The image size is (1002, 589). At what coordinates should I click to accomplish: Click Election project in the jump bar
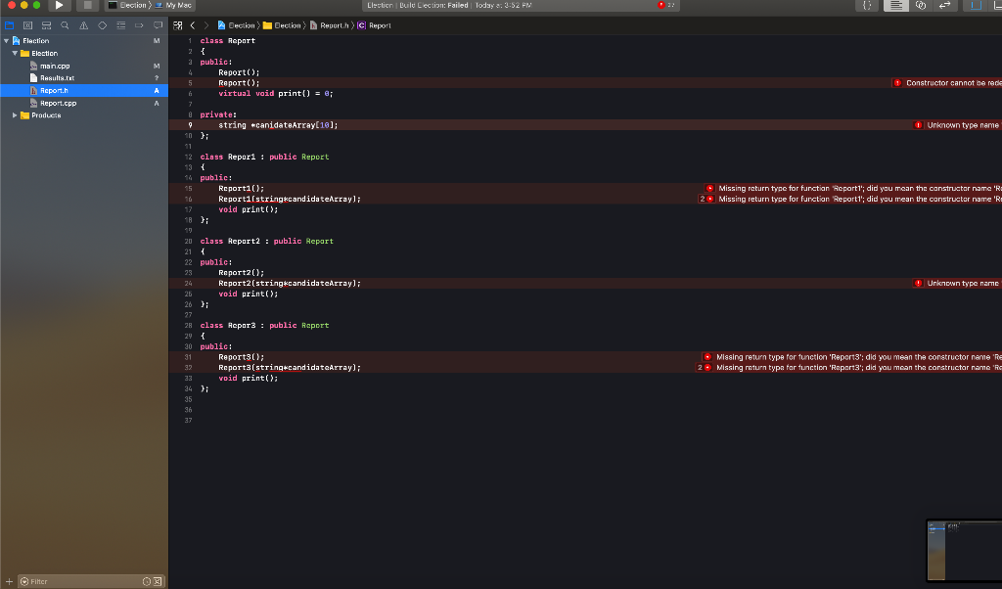[237, 25]
